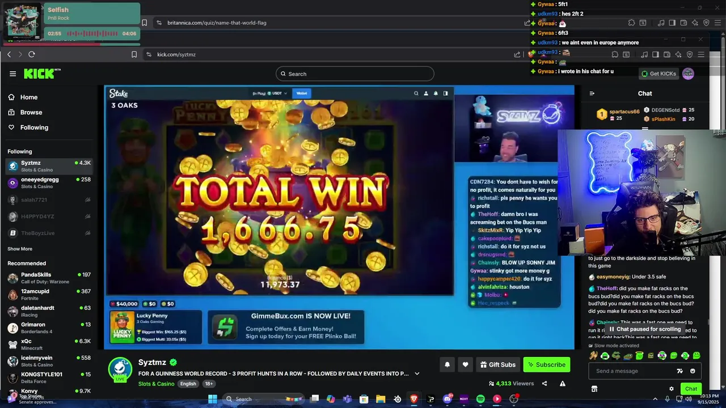Insert the praying hands emote
The height and width of the screenshot is (408, 726).
click(x=593, y=356)
